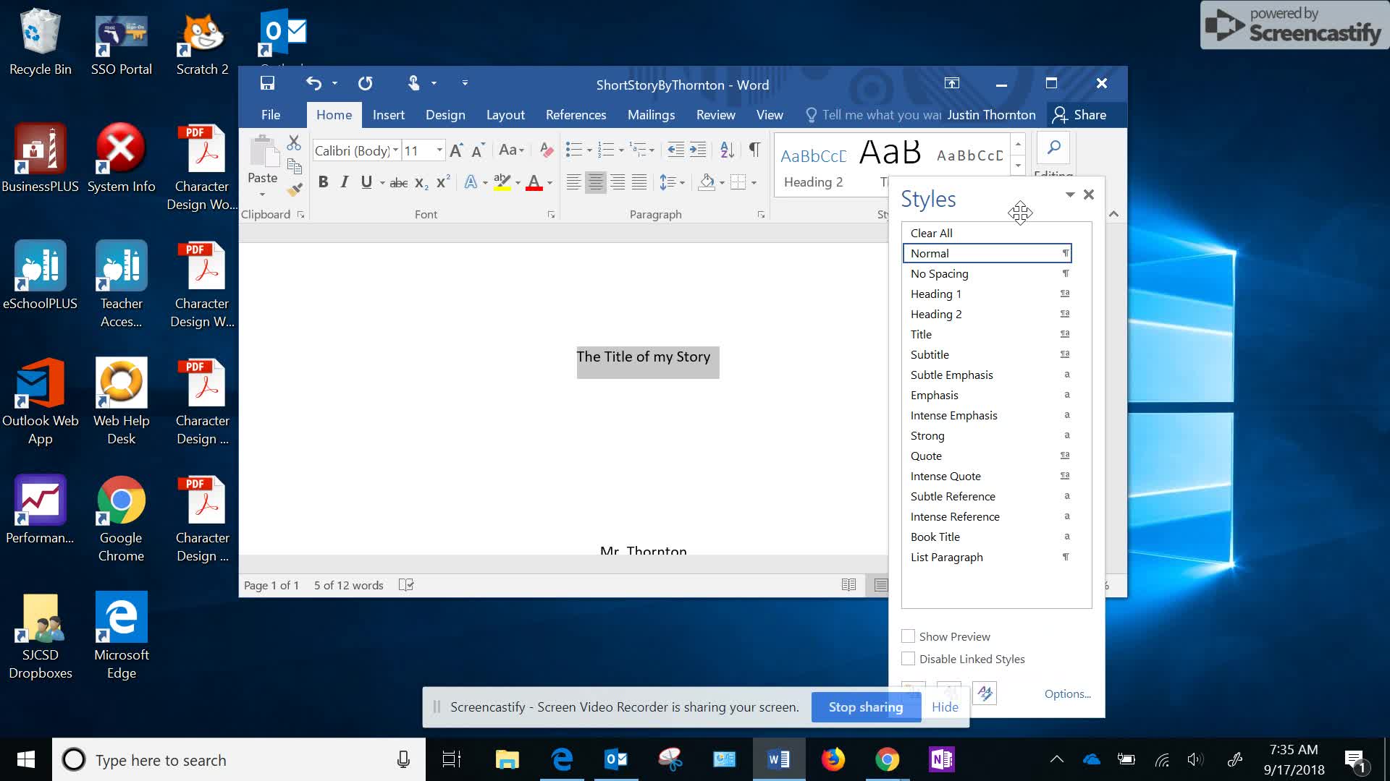Click the proofing check icon in status bar
This screenshot has height=781, width=1390.
pyautogui.click(x=406, y=585)
